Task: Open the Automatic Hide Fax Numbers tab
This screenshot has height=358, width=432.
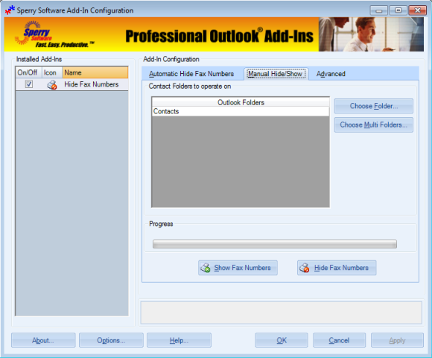Action: pos(191,74)
